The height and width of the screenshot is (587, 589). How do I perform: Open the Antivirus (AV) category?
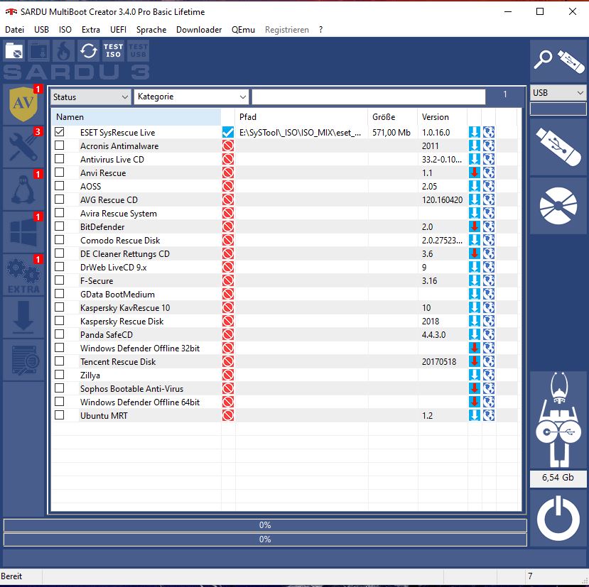click(x=23, y=104)
